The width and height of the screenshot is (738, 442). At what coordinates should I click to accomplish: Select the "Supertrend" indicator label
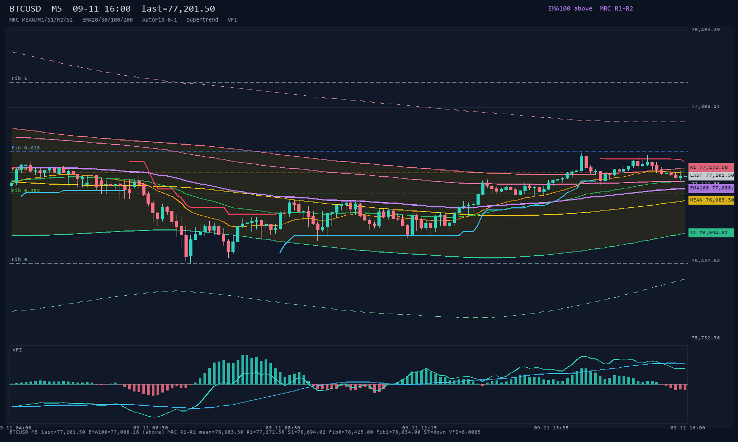(202, 19)
